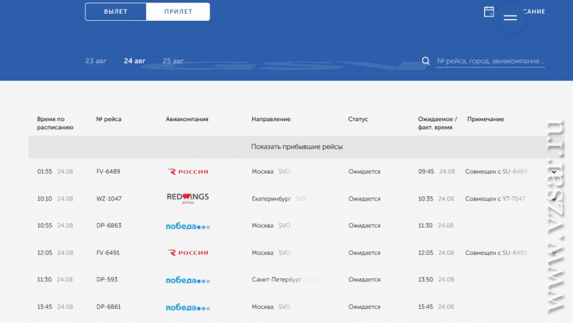
Task: Click note Совмещен с Y7-7047
Action: [x=495, y=199]
